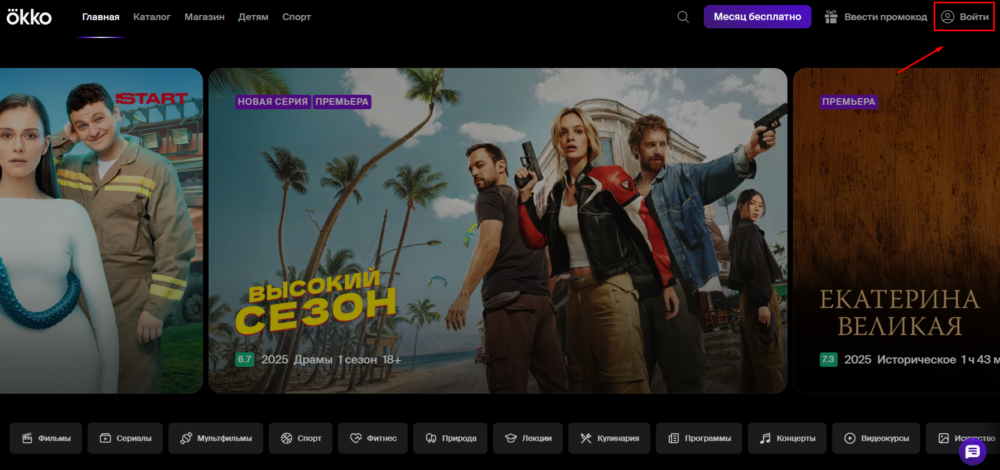Click the 18+ age rating label
The image size is (1000, 470).
392,360
